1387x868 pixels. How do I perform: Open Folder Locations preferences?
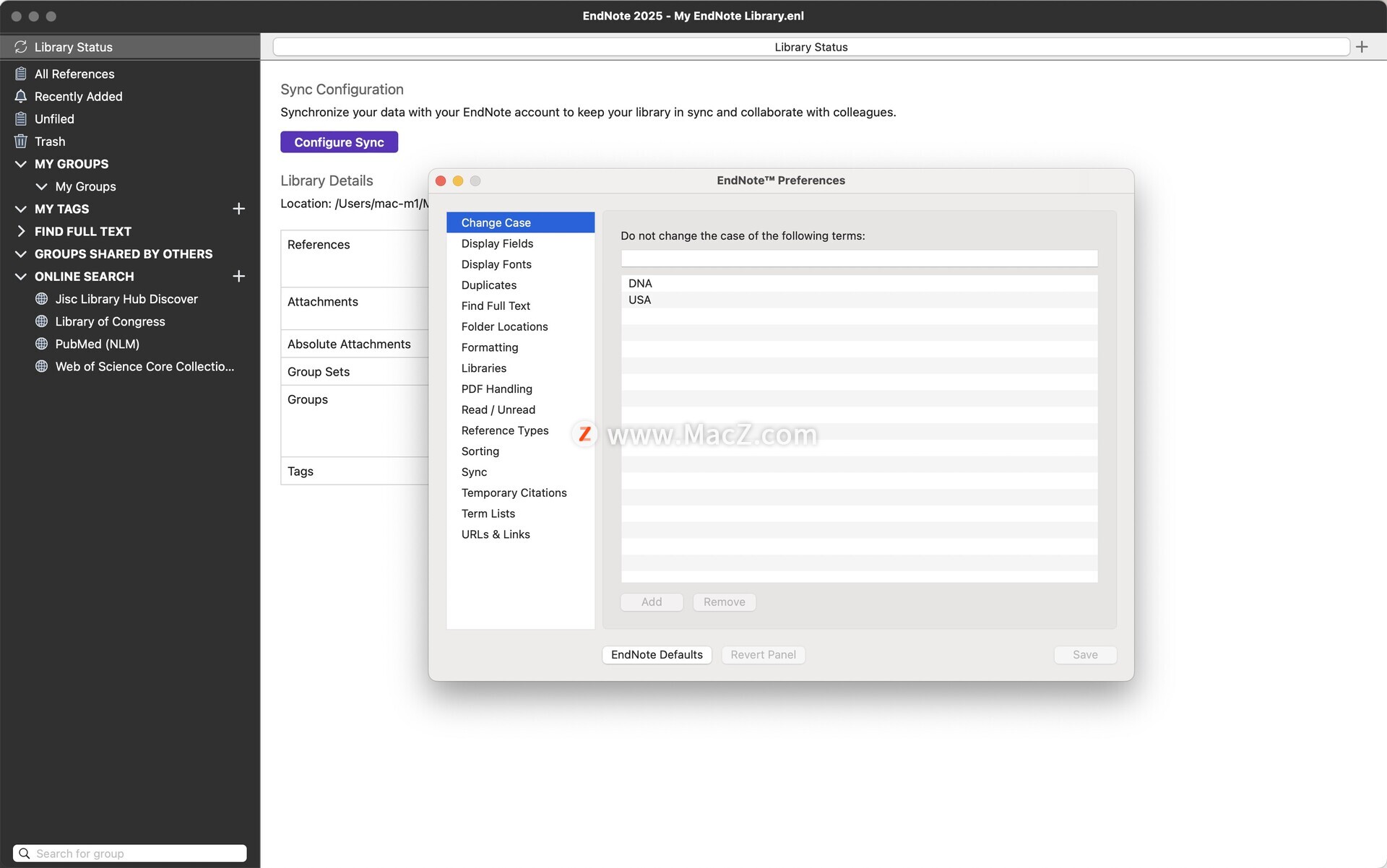(x=520, y=326)
